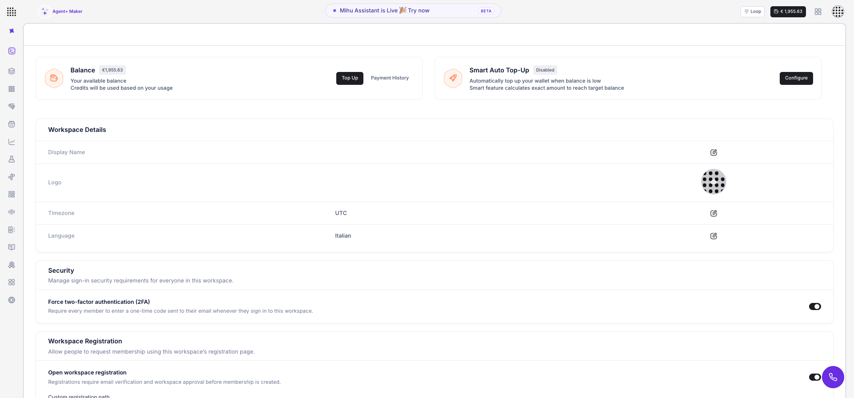This screenshot has width=854, height=398.
Task: Open the Loop button in header
Action: tap(753, 12)
